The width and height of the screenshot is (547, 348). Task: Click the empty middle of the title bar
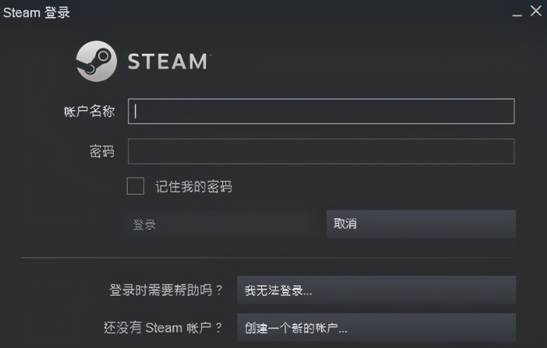pos(282,13)
